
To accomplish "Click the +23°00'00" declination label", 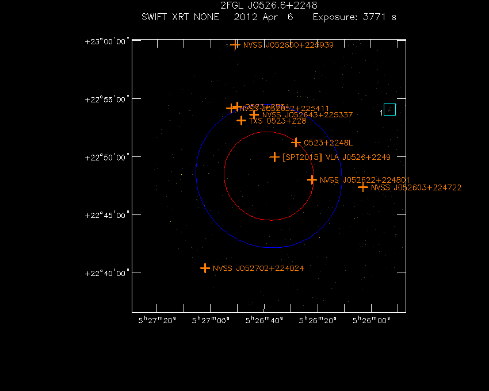I will (x=107, y=41).
